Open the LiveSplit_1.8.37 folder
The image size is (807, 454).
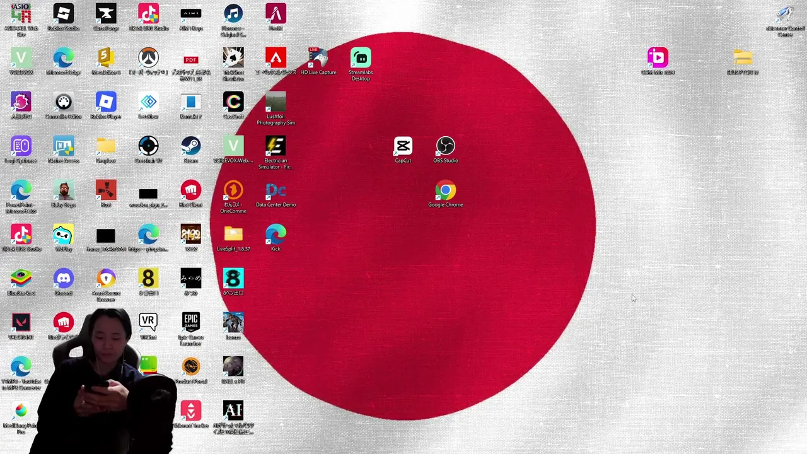point(233,235)
